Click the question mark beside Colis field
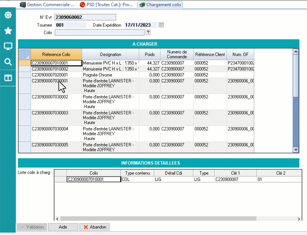 pyautogui.click(x=148, y=32)
